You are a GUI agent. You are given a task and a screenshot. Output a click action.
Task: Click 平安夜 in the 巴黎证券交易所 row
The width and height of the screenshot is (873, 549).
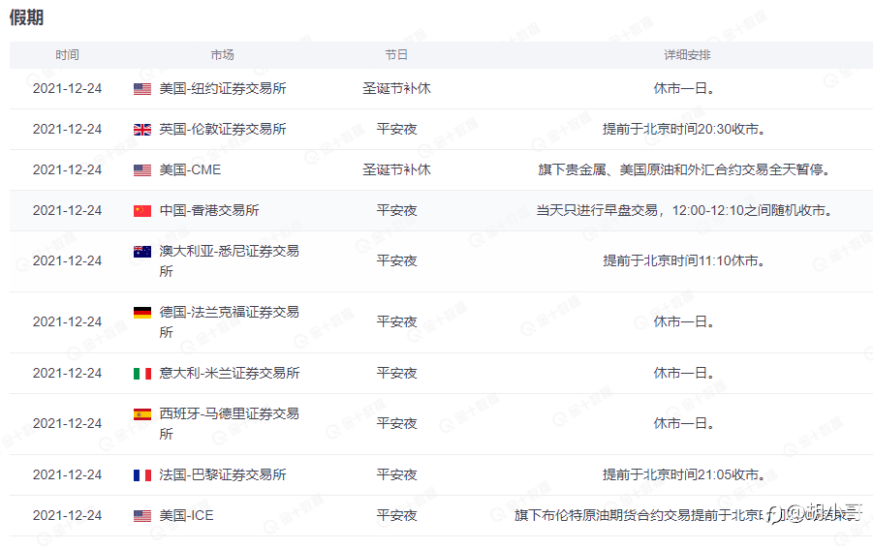pos(396,474)
